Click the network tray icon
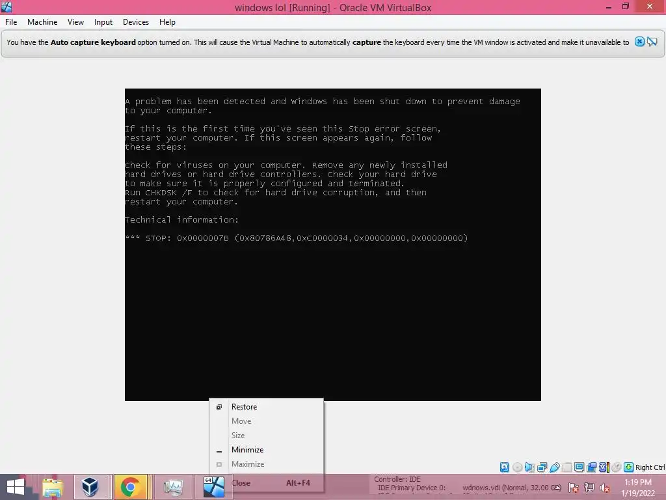The height and width of the screenshot is (500, 666). (x=589, y=488)
